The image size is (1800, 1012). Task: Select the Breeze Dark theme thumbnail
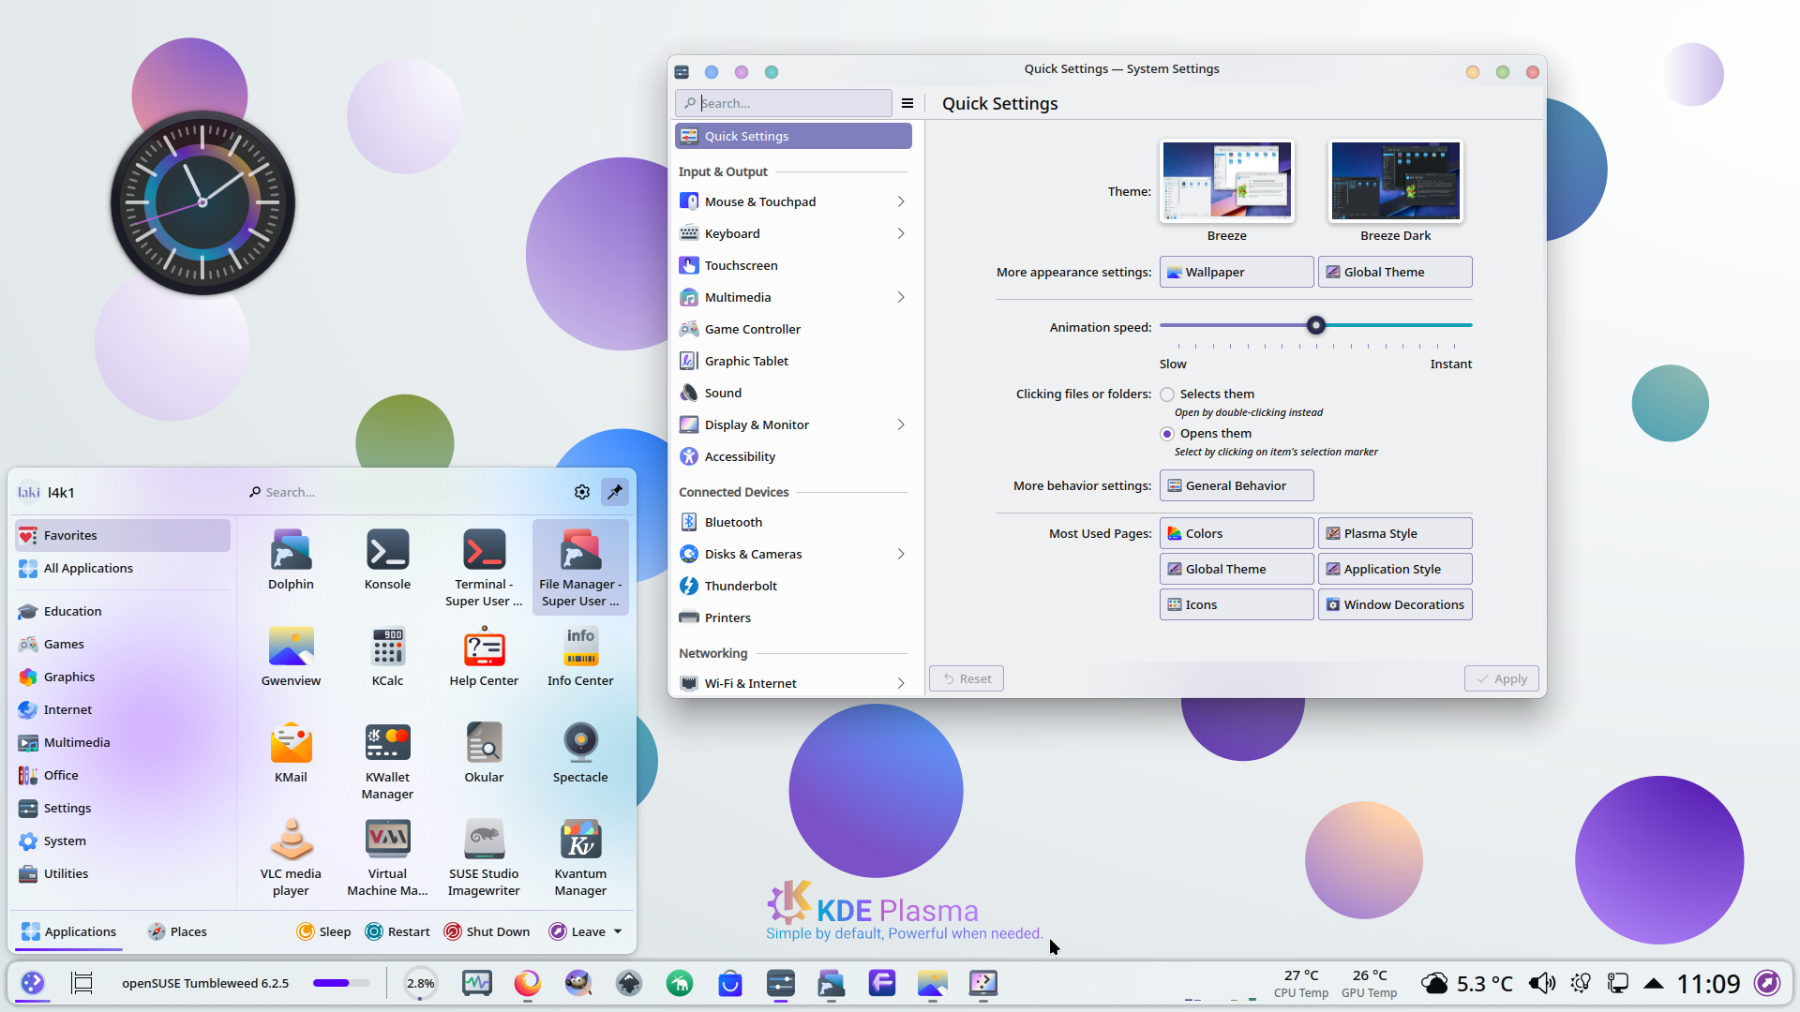click(x=1395, y=182)
